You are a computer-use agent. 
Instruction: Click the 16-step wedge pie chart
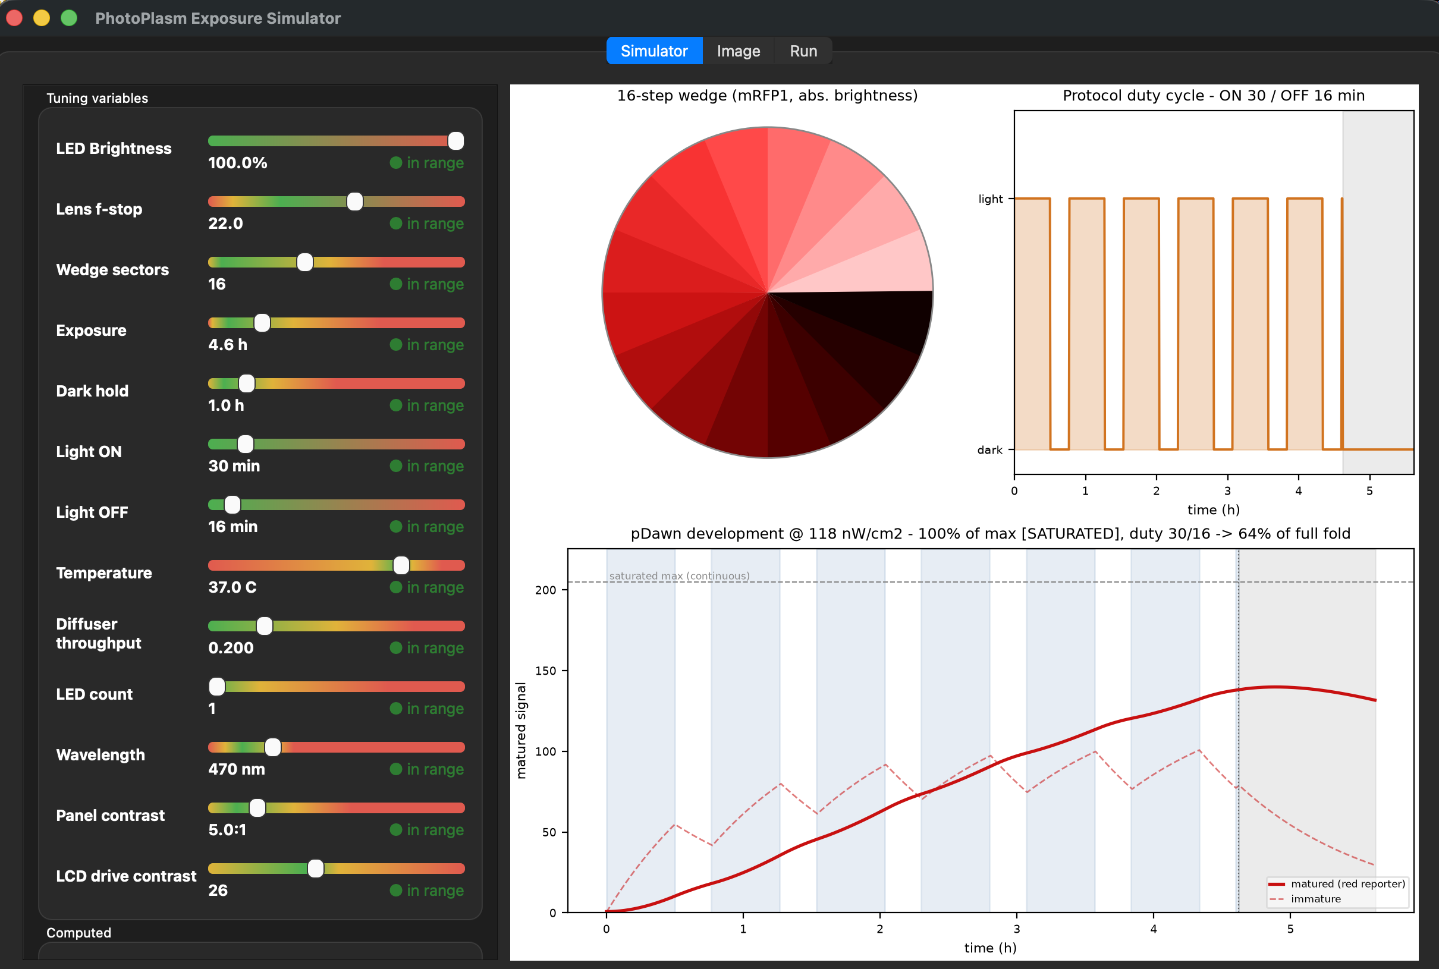[767, 292]
